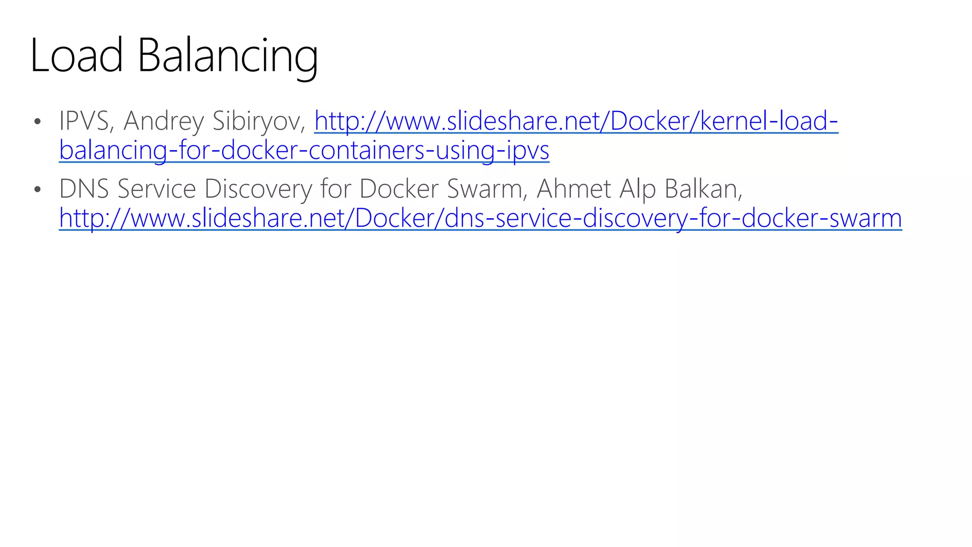
Task: Open the dns-service-discovery-for-docker-swarm link
Action: click(x=480, y=218)
